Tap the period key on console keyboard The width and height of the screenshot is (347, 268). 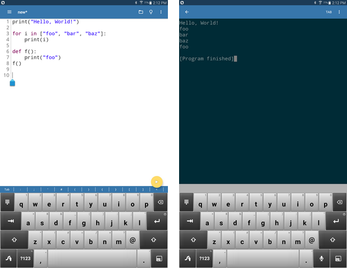click(306, 259)
